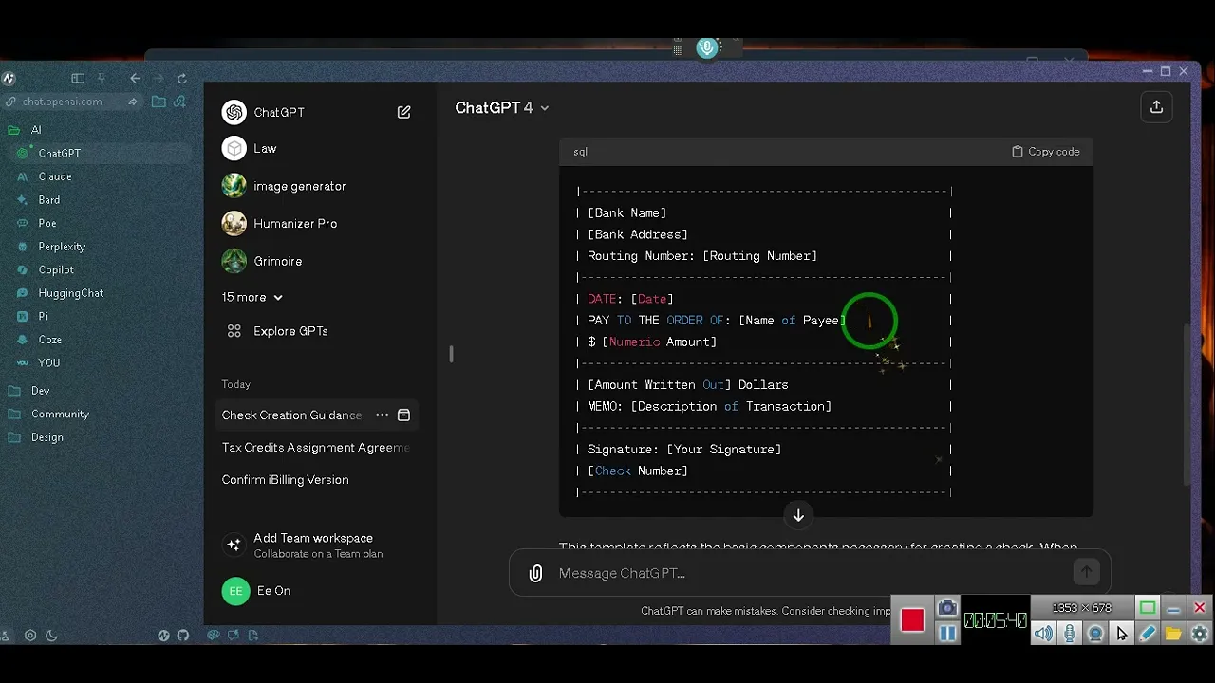This screenshot has width=1215, height=683.
Task: Click the browser sidebar layout toggle icon
Action: coord(78,79)
